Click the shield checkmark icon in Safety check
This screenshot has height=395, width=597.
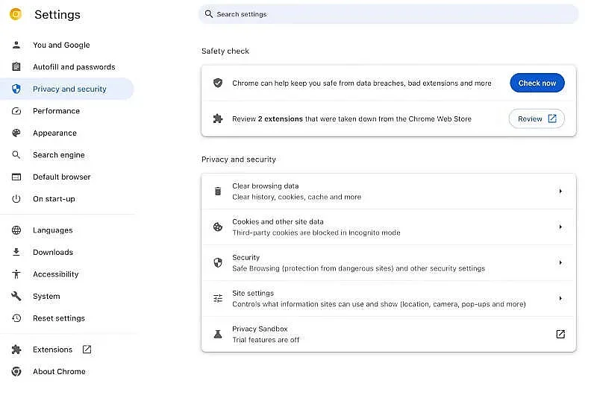[218, 83]
